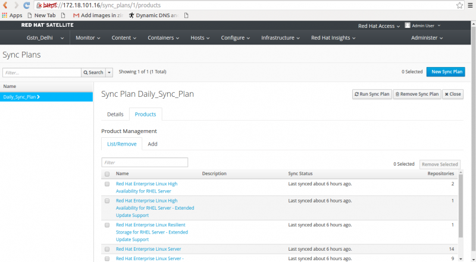Open the Infrastructure menu
This screenshot has width=476, height=262.
(280, 37)
